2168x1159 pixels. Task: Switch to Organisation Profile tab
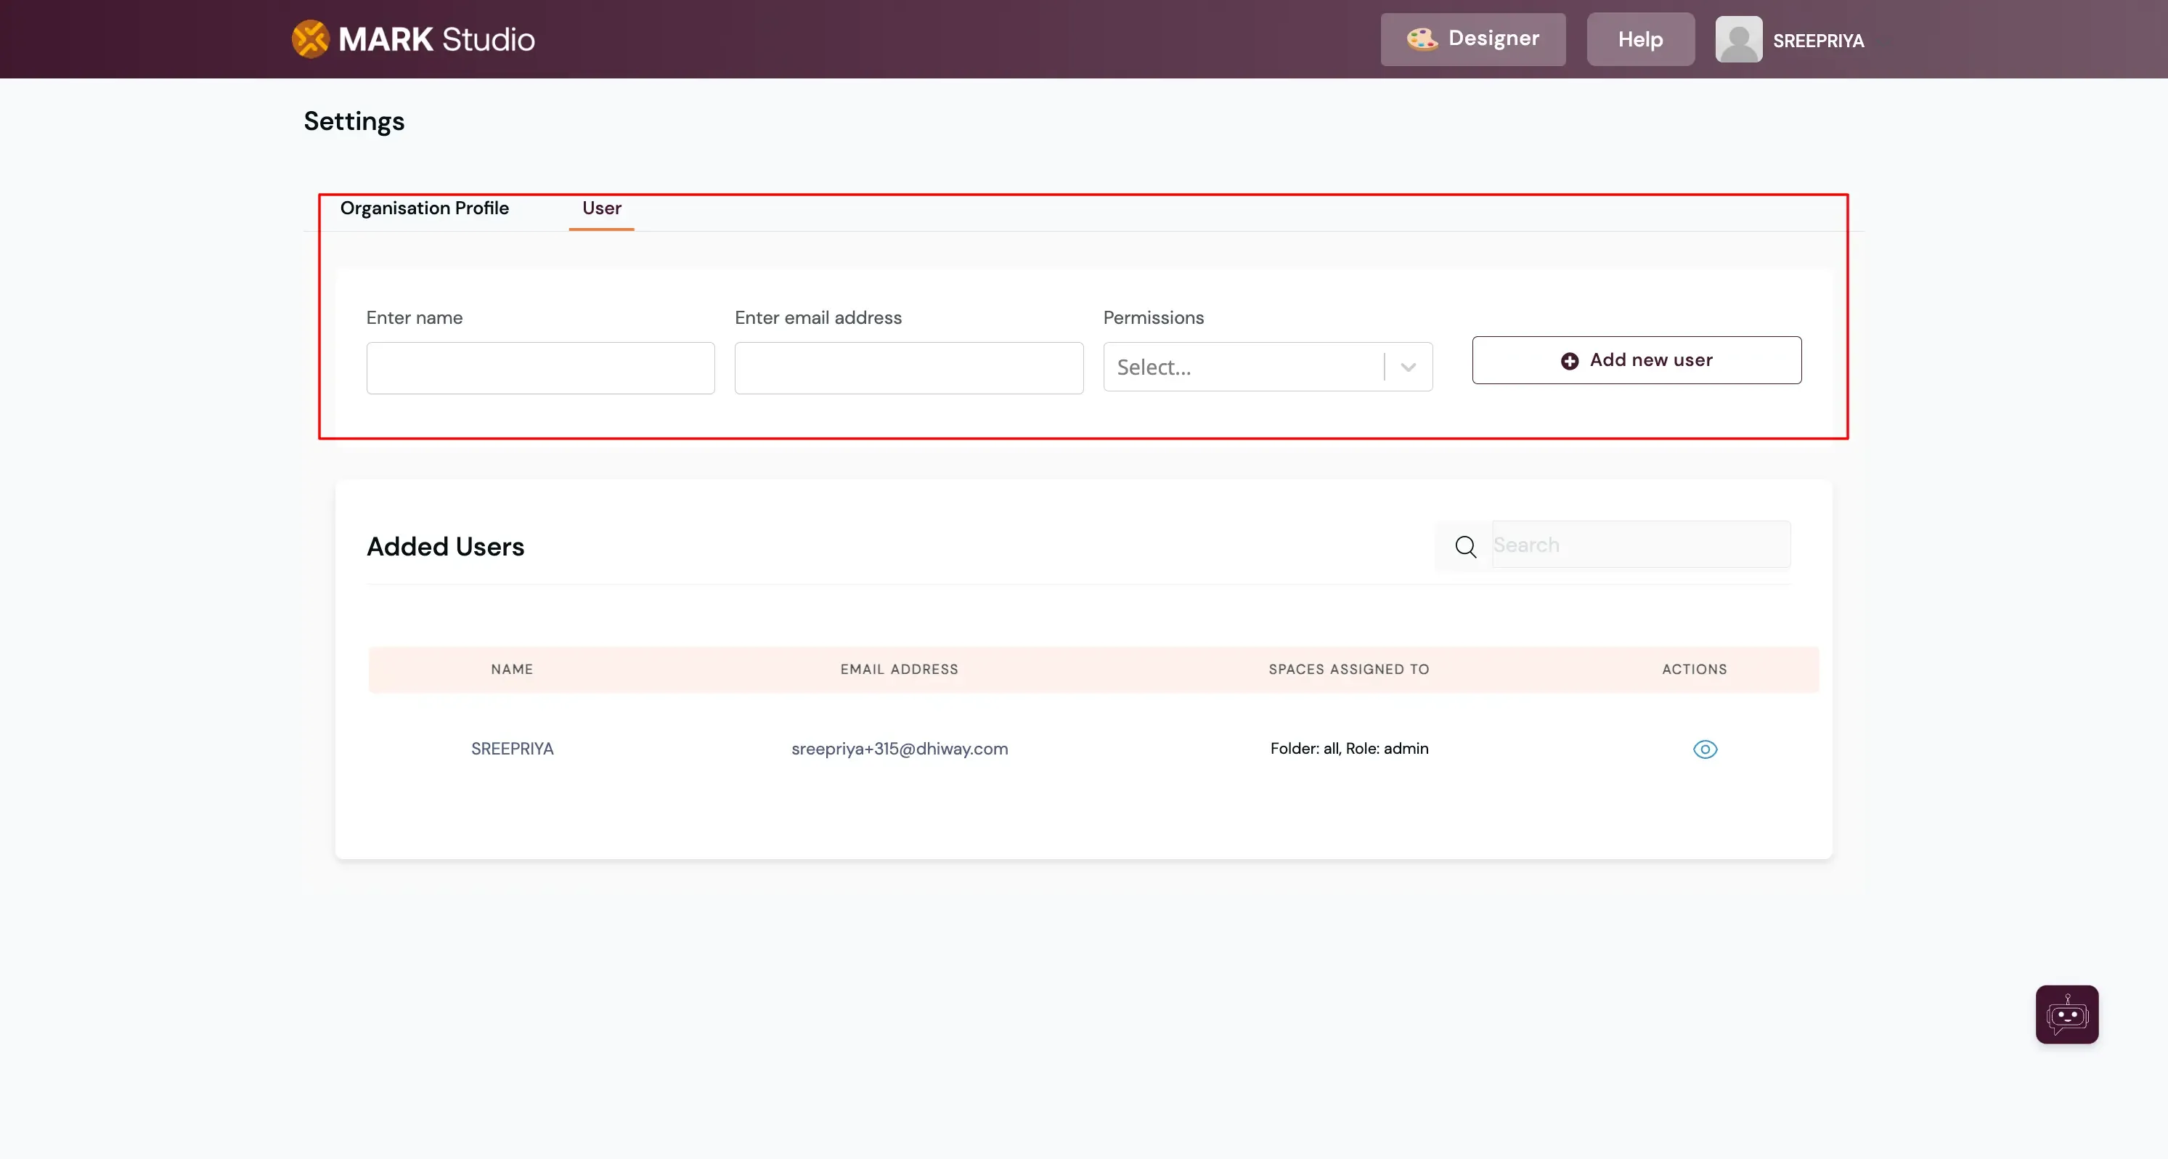click(x=424, y=208)
